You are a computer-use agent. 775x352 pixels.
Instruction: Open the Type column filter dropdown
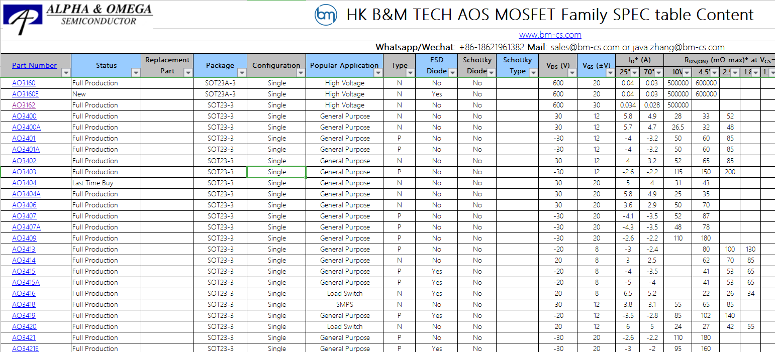(x=410, y=73)
